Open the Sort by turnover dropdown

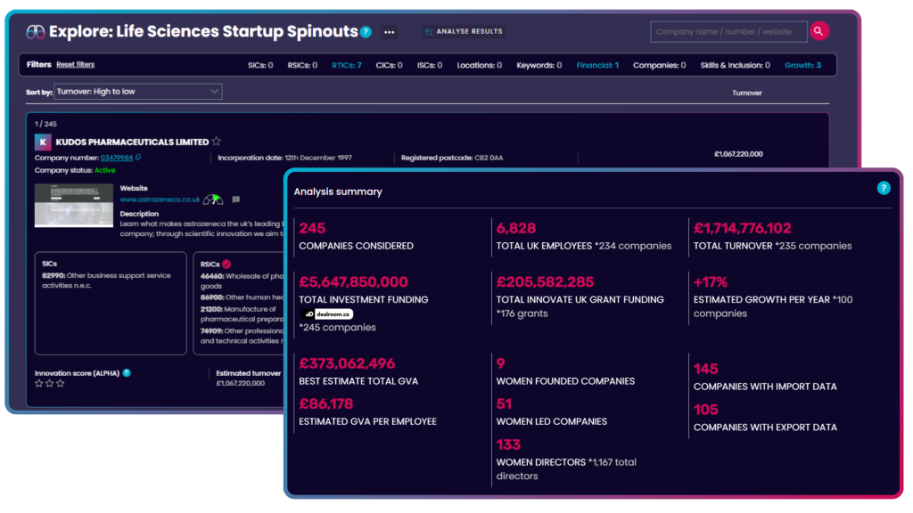click(137, 91)
